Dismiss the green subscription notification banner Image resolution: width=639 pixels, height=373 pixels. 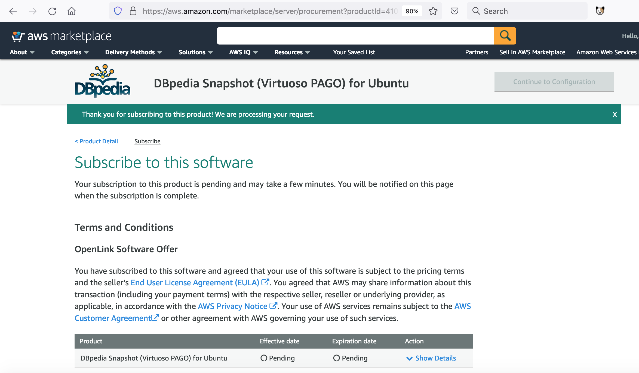(615, 115)
